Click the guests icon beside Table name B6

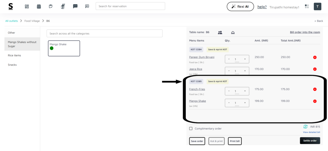point(220,32)
